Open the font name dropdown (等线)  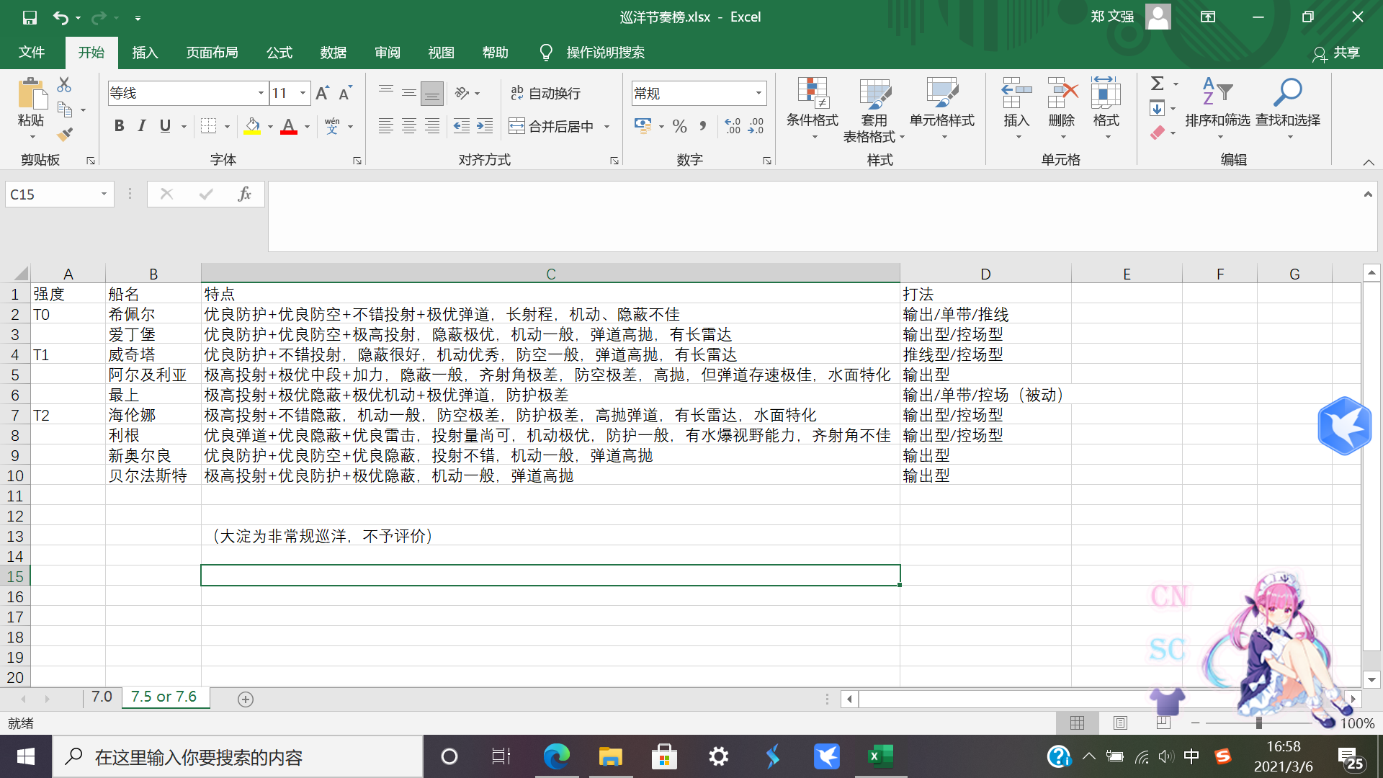pyautogui.click(x=261, y=93)
